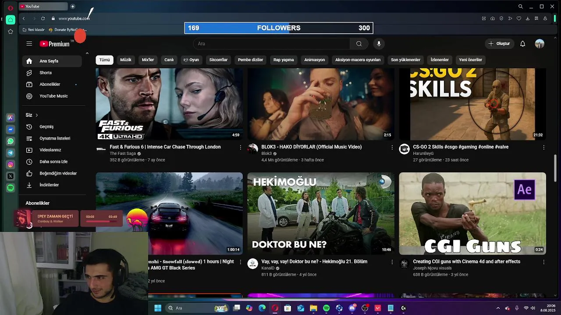Click the YouTube search box labeled Ara

[271, 44]
